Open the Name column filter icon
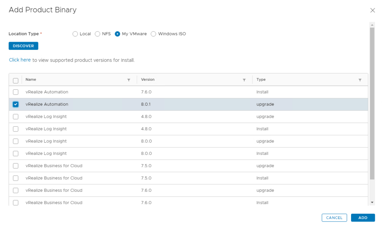The width and height of the screenshot is (382, 229). pyautogui.click(x=129, y=80)
